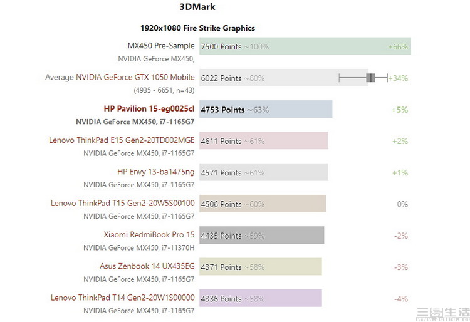Viewport: 470px width, 322px height.
Task: Click the RedmiBook Pro 4435 Points bar
Action: [x=261, y=236]
